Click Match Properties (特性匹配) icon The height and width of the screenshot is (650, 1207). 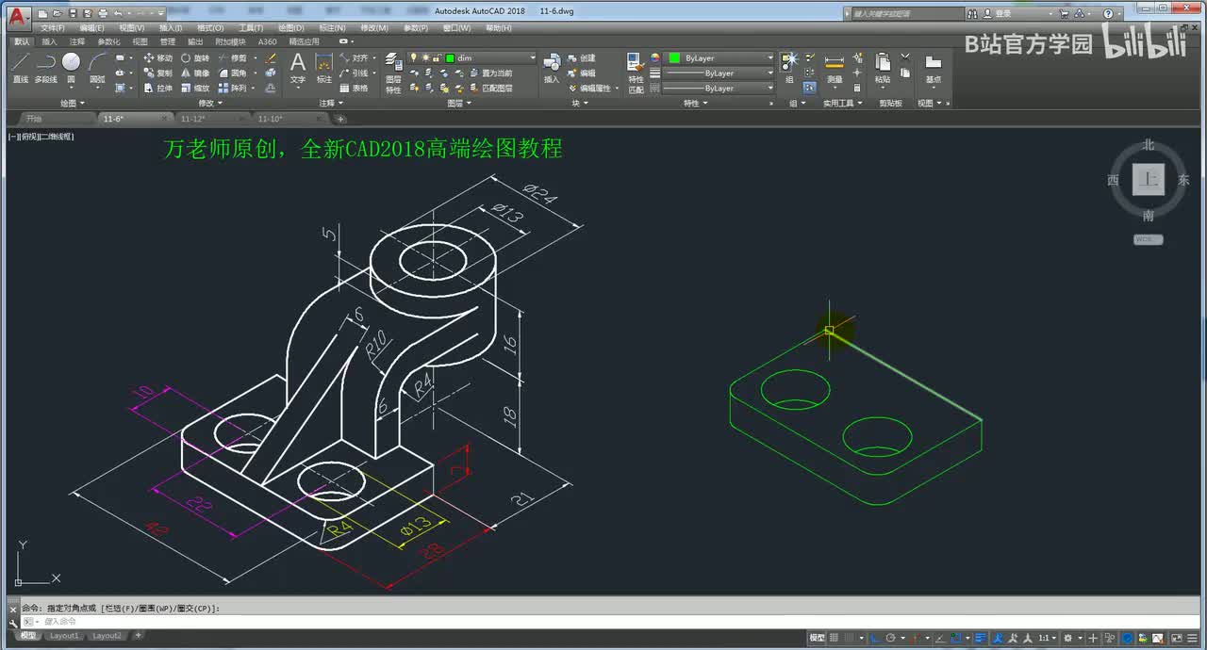pos(637,73)
